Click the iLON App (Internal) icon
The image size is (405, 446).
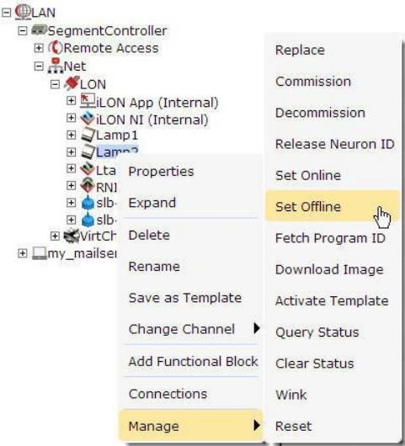point(88,101)
